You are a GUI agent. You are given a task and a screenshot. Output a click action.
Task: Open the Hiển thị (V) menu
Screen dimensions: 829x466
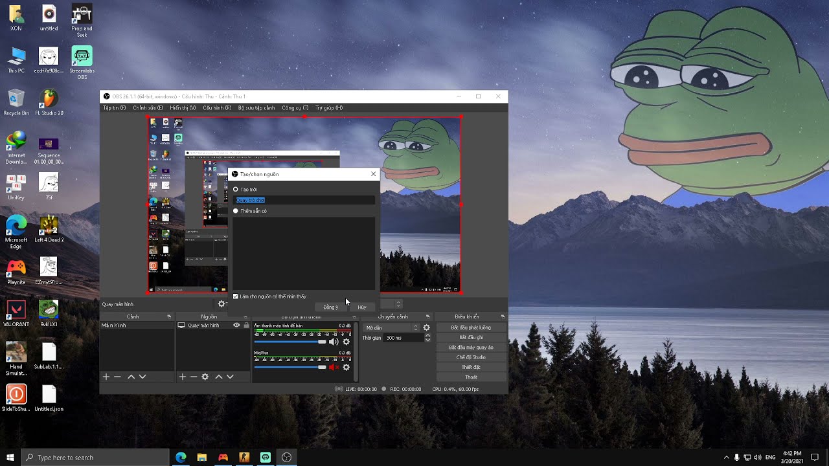click(183, 108)
